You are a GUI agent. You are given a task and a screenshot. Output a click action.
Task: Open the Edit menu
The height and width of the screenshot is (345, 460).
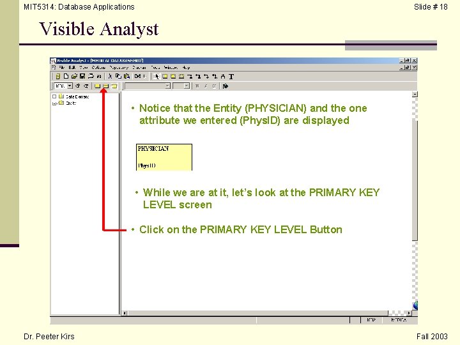pos(72,68)
